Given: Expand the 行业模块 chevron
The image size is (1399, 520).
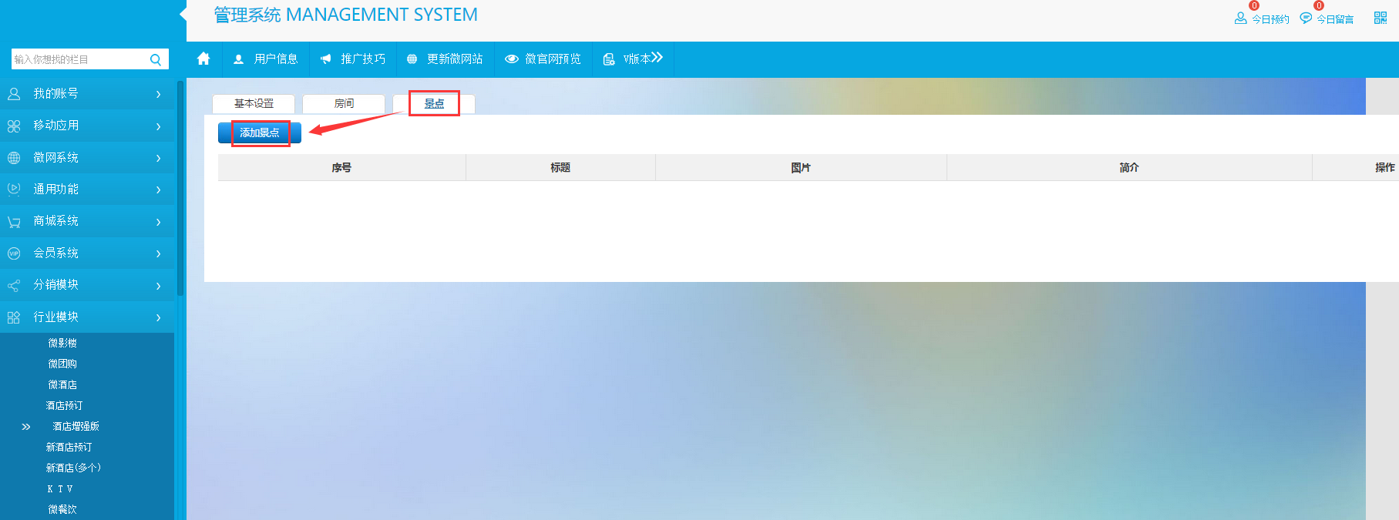Looking at the screenshot, I should 159,317.
